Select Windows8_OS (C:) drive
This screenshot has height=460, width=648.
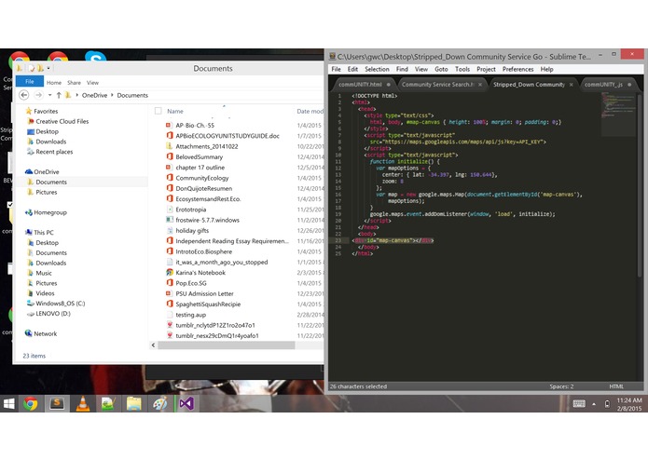pyautogui.click(x=60, y=304)
